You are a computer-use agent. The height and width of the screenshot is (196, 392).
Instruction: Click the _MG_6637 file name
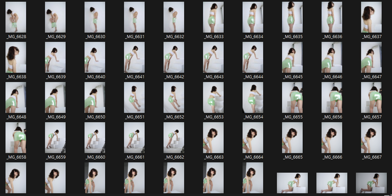[372, 37]
